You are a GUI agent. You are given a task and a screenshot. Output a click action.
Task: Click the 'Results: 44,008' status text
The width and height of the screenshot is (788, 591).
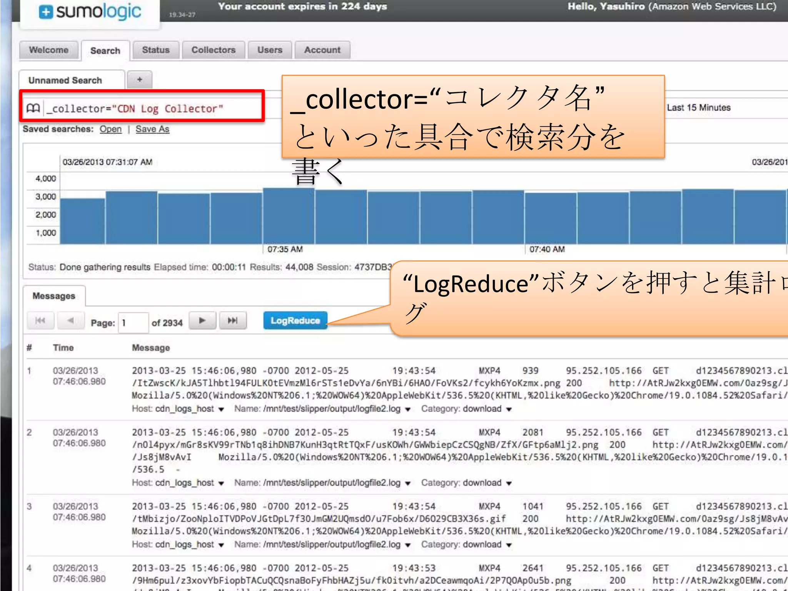click(282, 267)
